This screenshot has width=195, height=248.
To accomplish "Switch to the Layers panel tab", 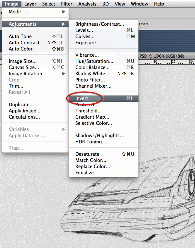I will 143,24.
